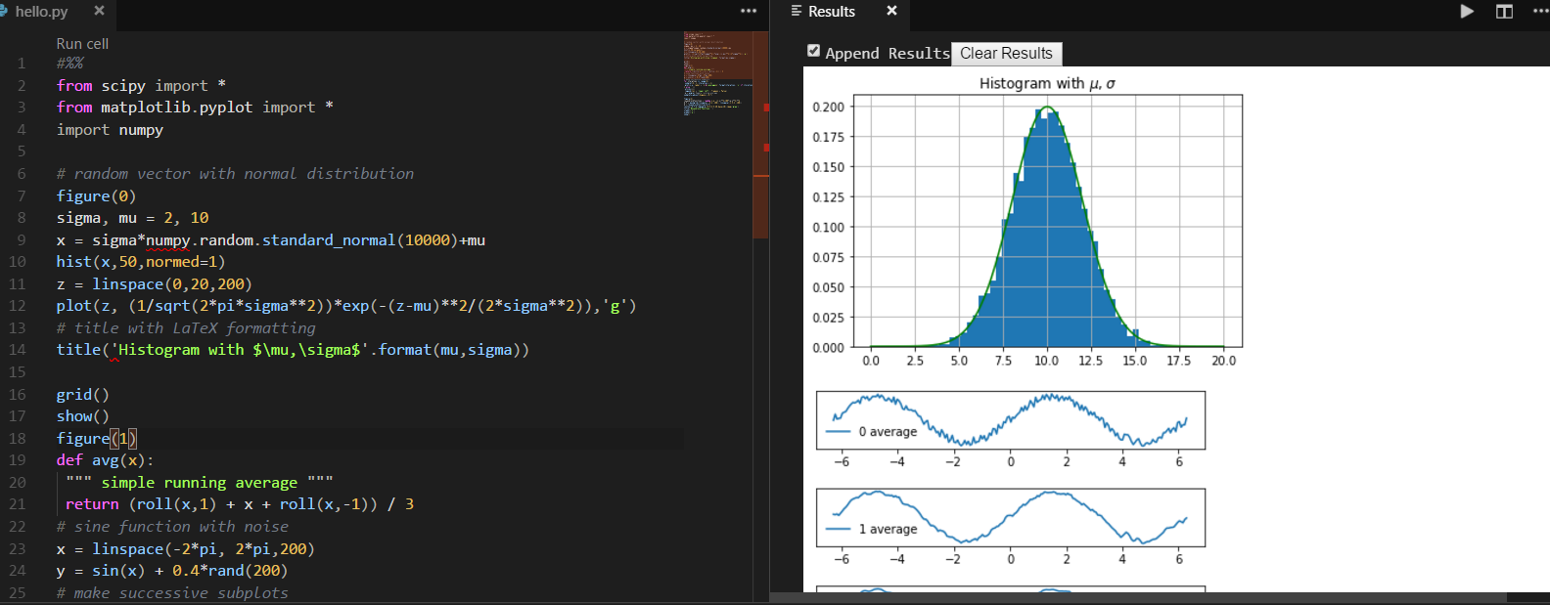
Task: Click the 'grid()' line
Action: 82,395
